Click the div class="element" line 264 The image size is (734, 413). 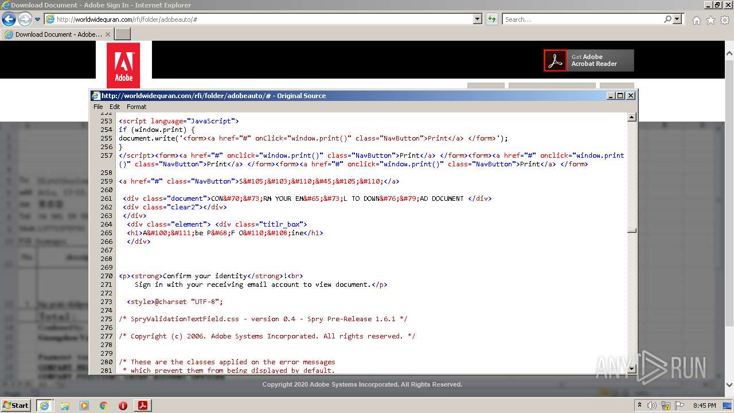[x=217, y=224]
